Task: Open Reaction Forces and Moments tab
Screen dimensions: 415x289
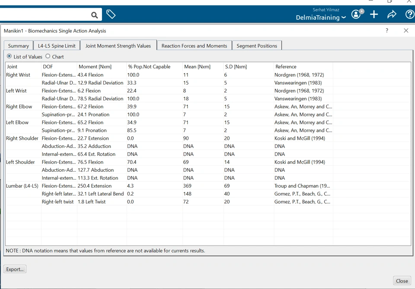Action: point(194,46)
